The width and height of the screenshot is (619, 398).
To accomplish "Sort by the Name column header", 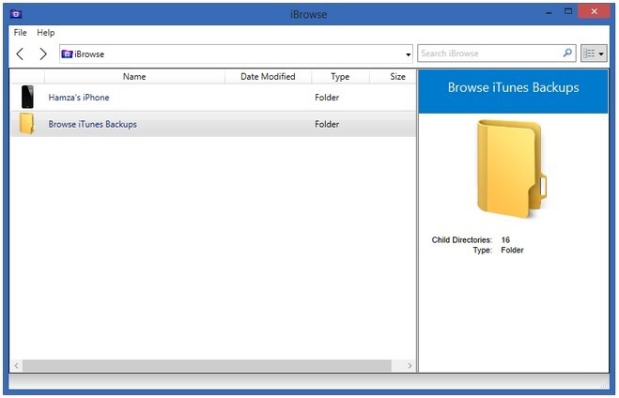I will pyautogui.click(x=134, y=77).
